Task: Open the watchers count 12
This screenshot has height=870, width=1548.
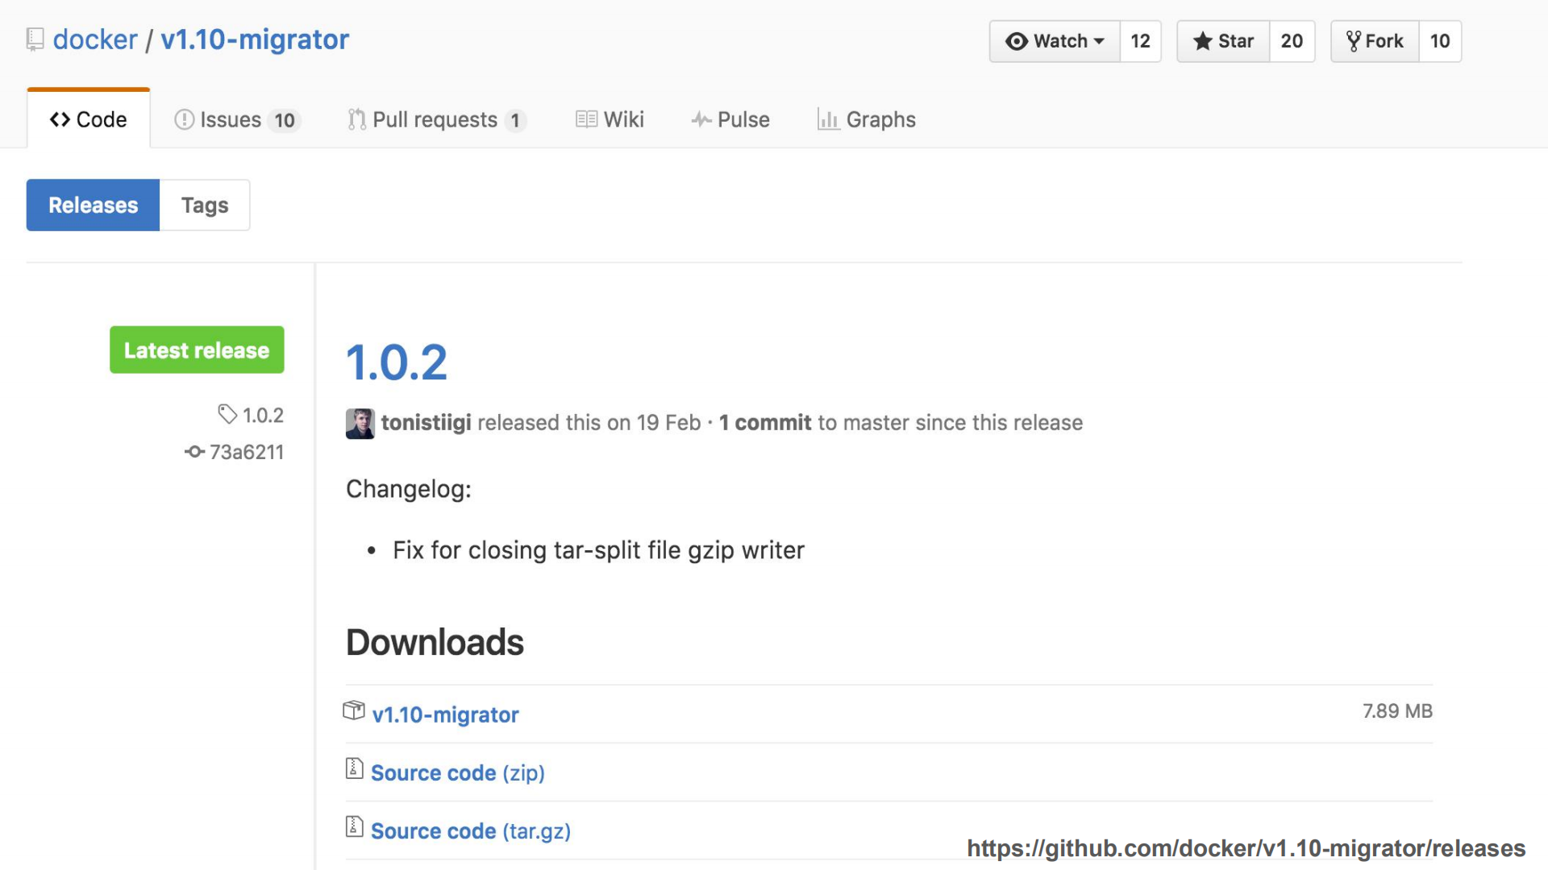Action: (x=1140, y=41)
